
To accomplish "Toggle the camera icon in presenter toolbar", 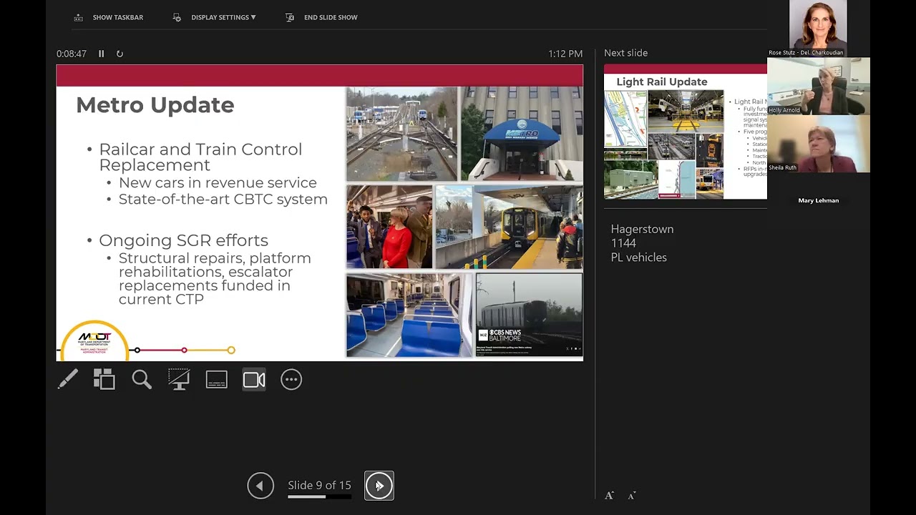I will click(254, 379).
